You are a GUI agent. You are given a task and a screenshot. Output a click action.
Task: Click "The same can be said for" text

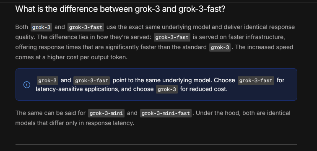tap(51, 113)
